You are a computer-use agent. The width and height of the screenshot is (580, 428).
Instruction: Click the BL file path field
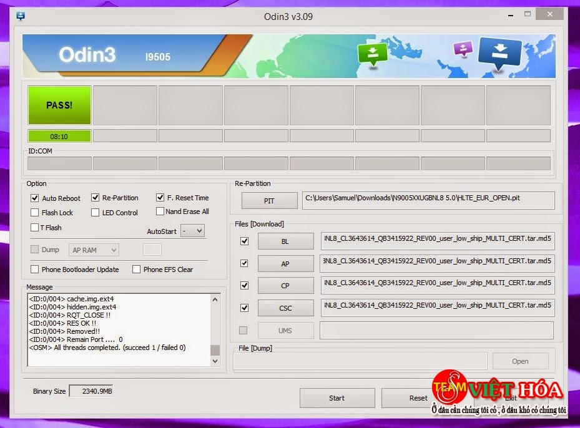437,241
